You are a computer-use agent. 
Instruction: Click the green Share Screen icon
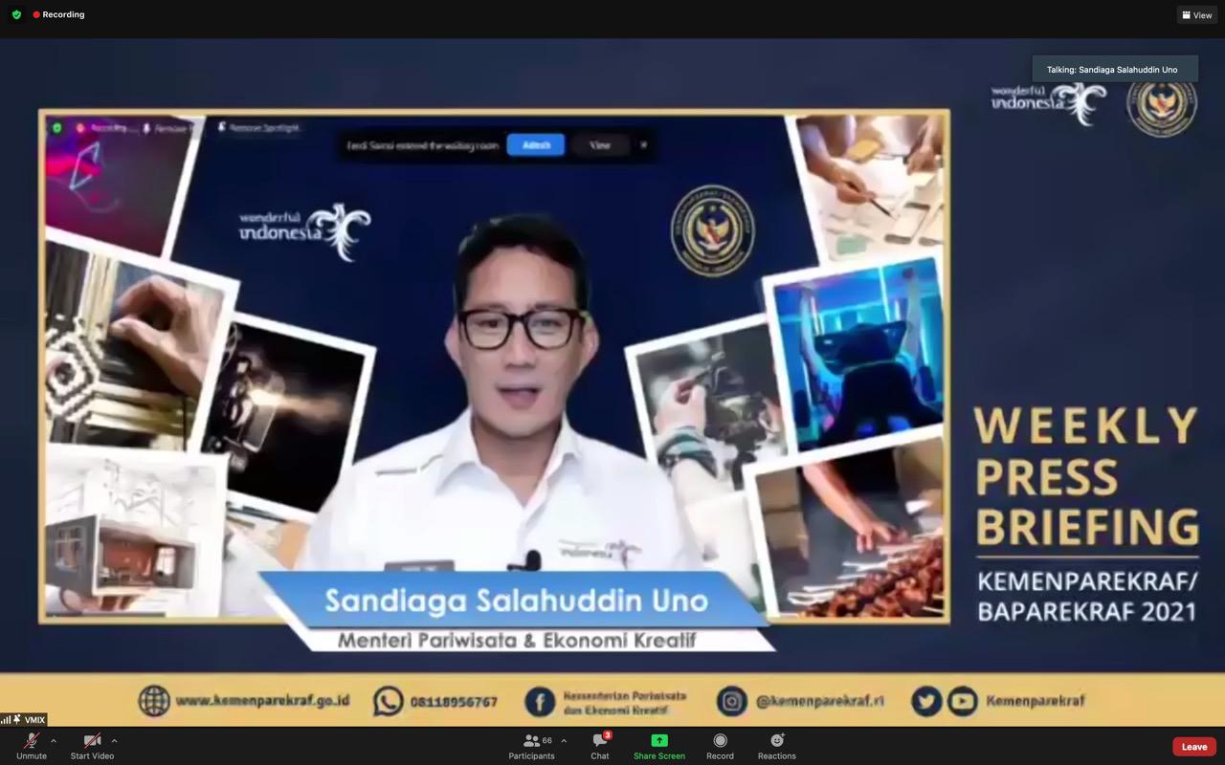coord(659,740)
